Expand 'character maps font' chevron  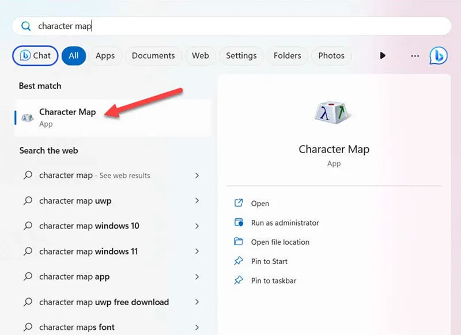(x=197, y=327)
